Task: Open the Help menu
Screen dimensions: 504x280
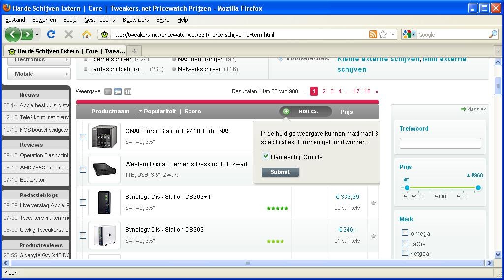Action: coord(182,20)
